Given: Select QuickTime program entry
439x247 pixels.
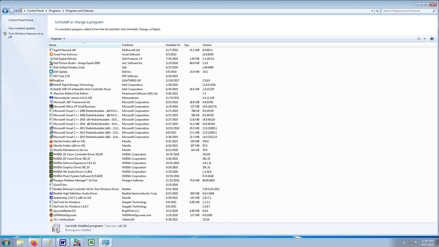Looking at the screenshot, I should [x=139, y=185].
